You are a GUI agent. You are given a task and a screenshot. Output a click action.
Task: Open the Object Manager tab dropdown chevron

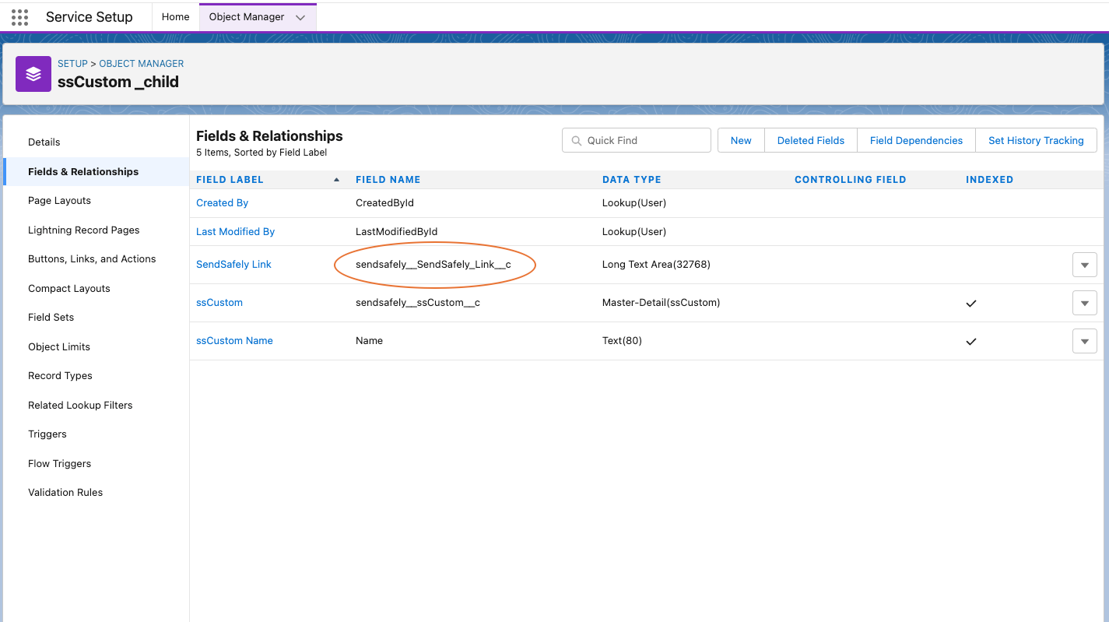pos(300,17)
